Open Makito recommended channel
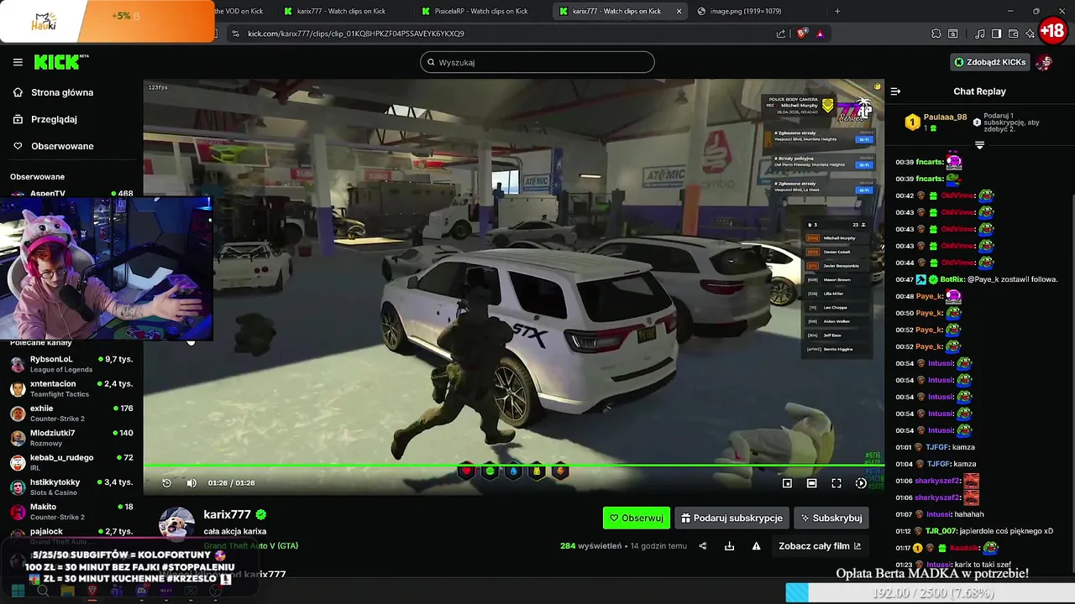1075x604 pixels. (71, 512)
